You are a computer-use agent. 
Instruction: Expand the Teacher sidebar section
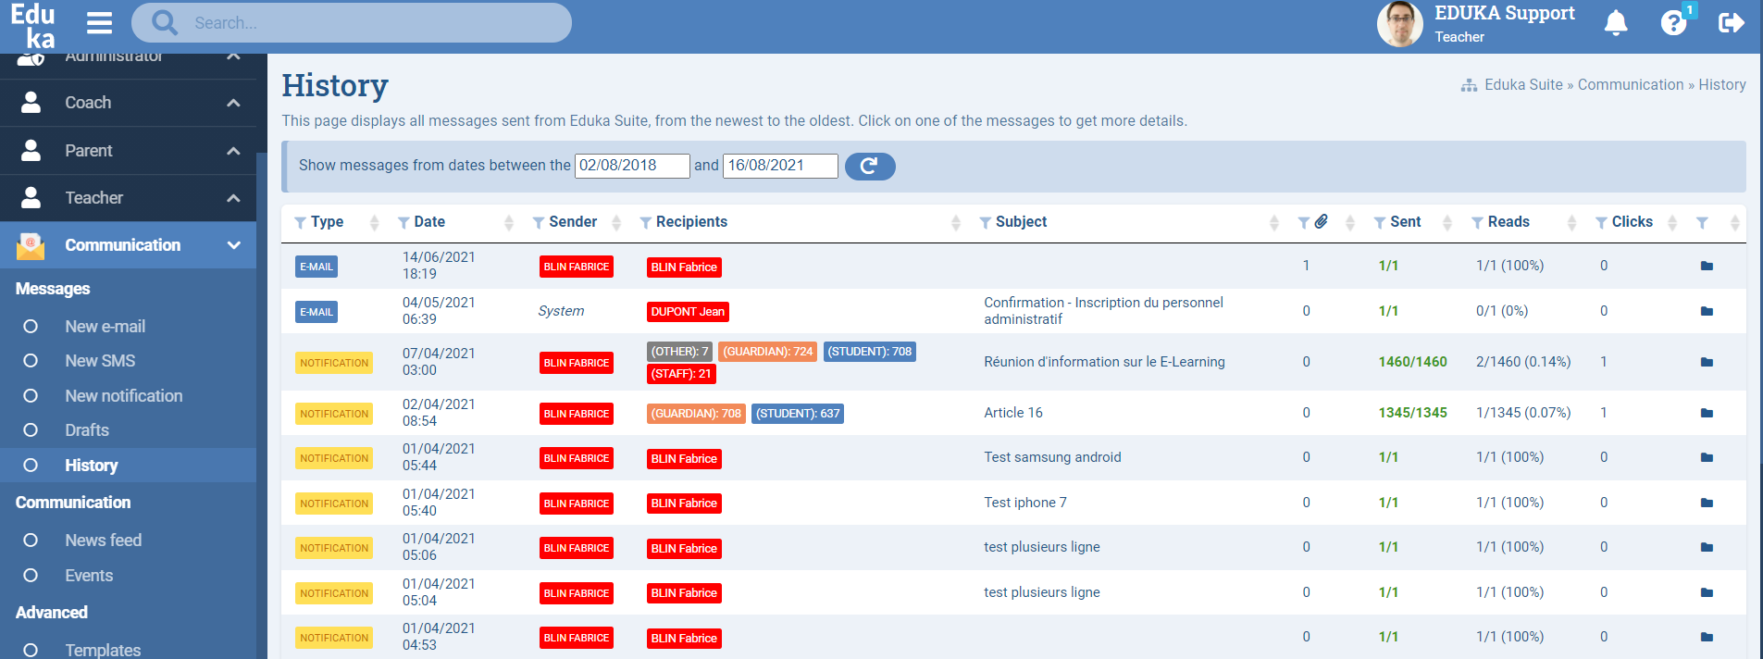pyautogui.click(x=233, y=198)
